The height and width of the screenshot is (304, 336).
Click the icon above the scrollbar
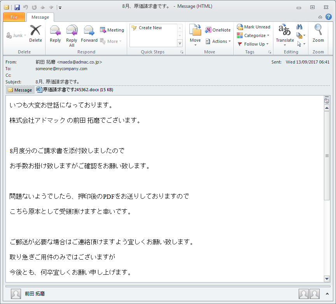pyautogui.click(x=327, y=100)
